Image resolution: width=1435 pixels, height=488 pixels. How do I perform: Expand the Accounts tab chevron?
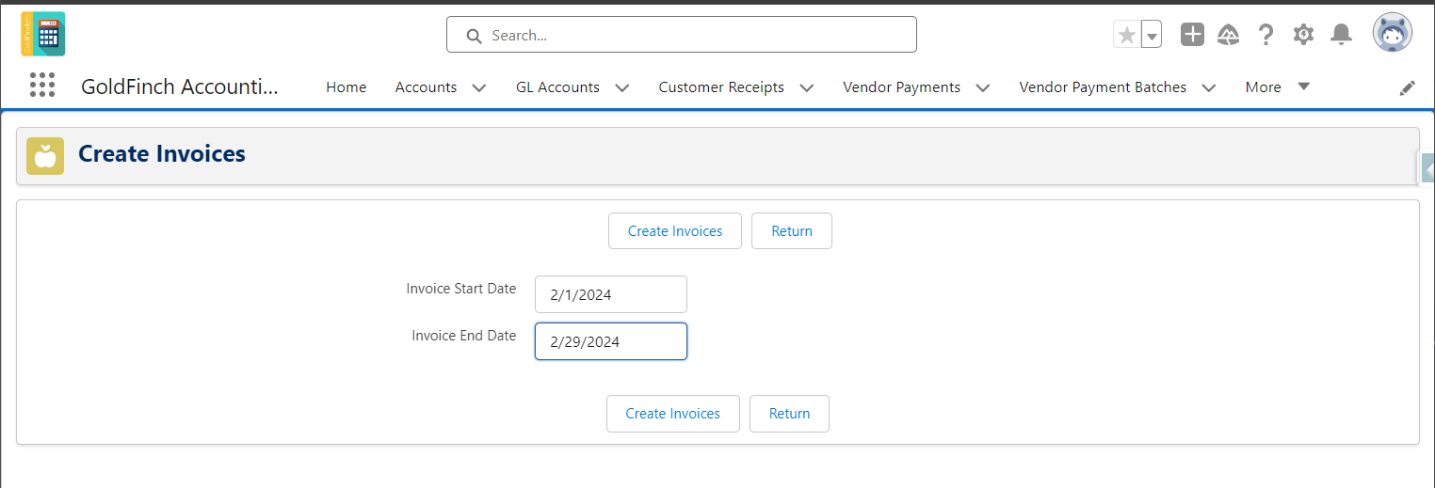coord(478,87)
